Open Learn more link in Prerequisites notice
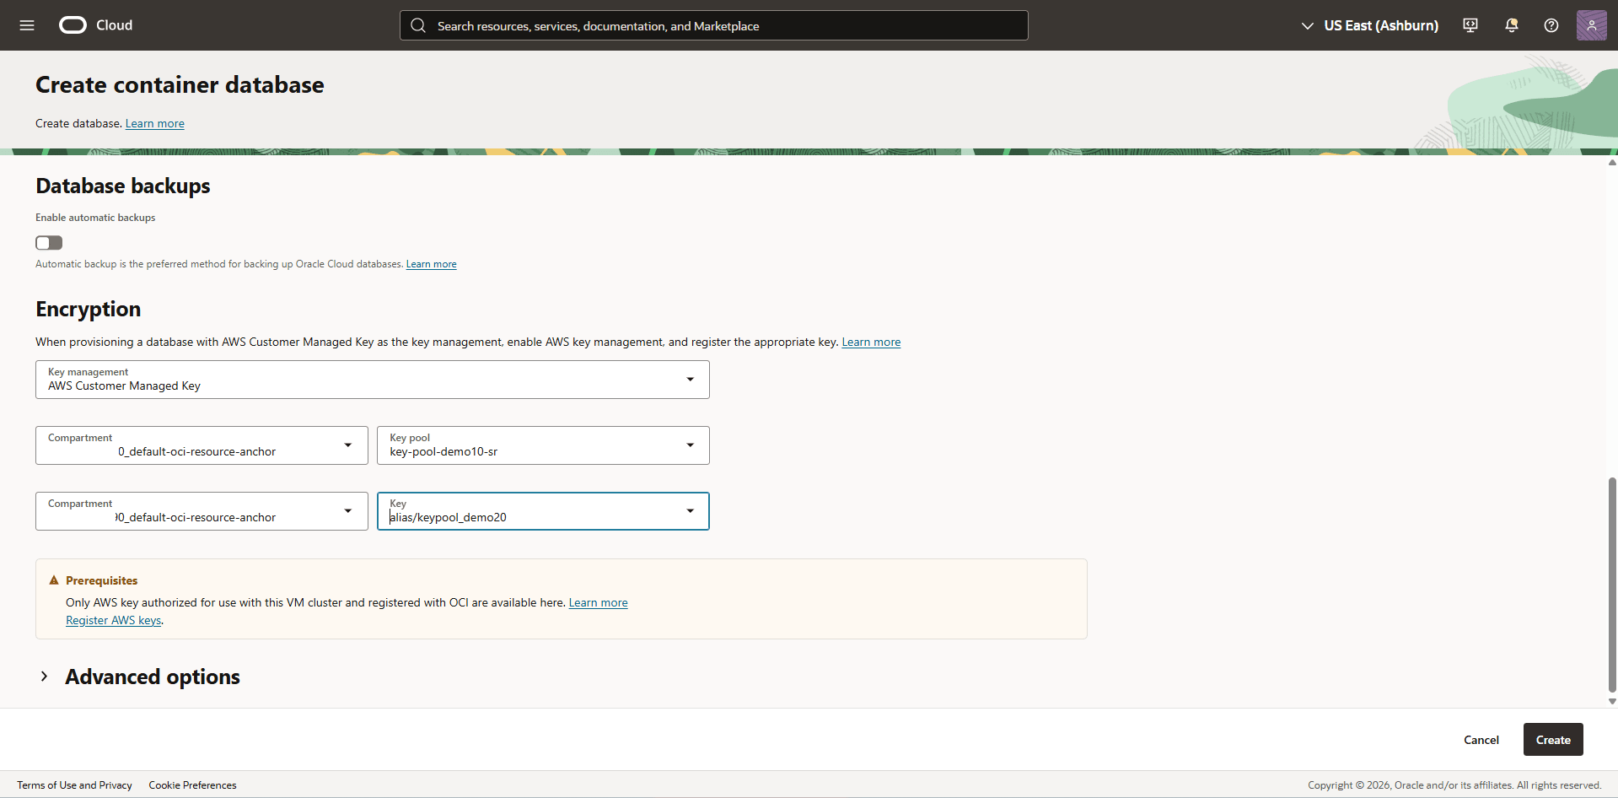1618x798 pixels. pyautogui.click(x=599, y=602)
